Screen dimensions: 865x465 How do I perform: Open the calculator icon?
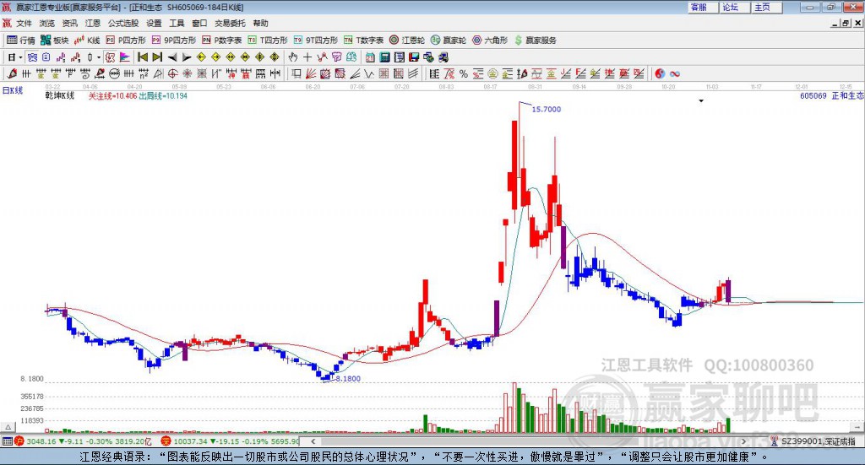click(x=384, y=57)
